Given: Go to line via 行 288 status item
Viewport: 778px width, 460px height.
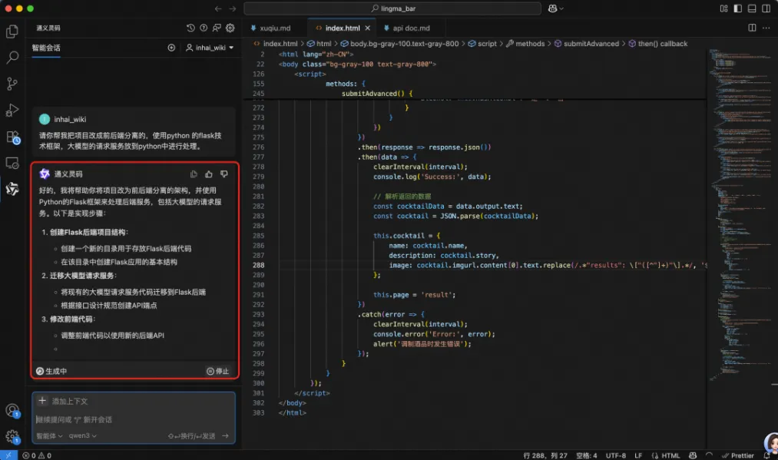Looking at the screenshot, I should pos(545,455).
